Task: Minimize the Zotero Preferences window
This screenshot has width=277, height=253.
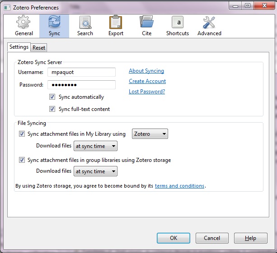Action: click(x=235, y=6)
